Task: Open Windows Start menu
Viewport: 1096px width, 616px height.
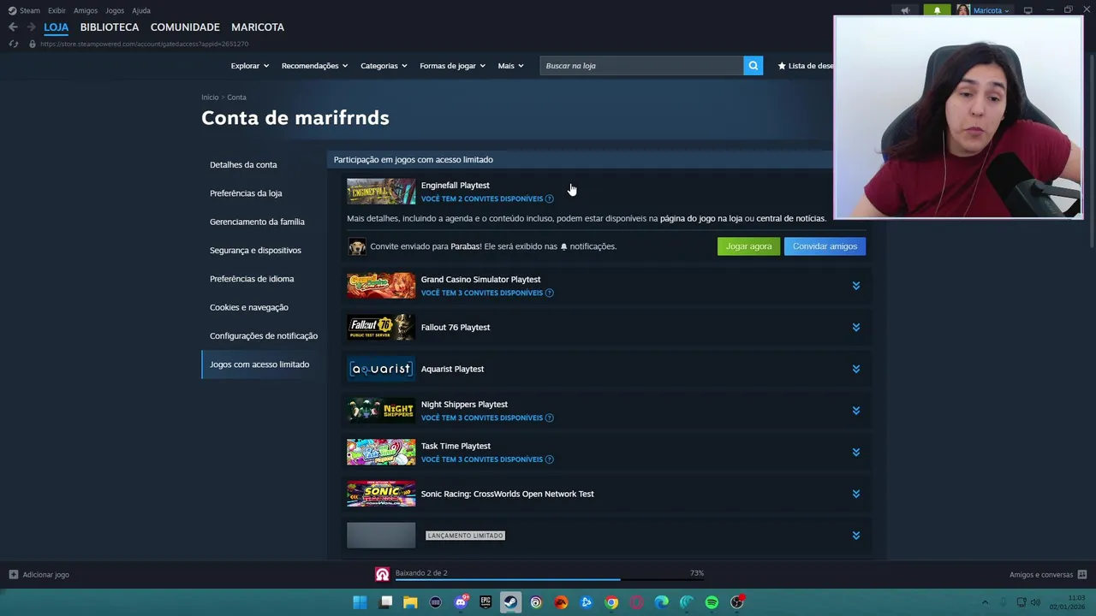Action: tap(360, 602)
